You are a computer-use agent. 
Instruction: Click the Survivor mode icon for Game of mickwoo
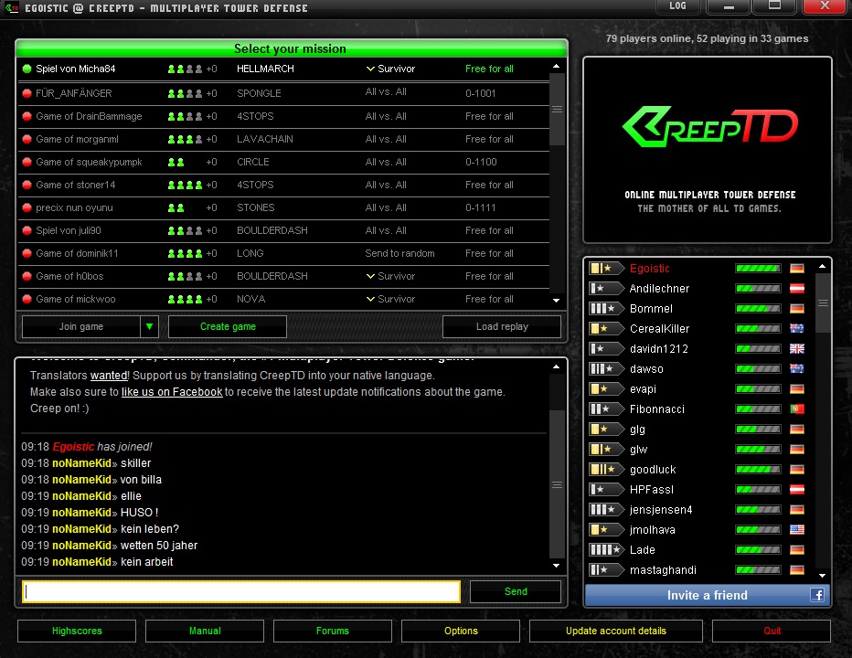(x=370, y=299)
